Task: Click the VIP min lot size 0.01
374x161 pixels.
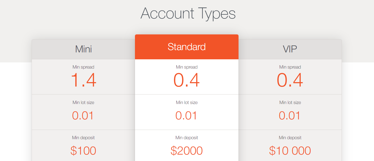Action: [290, 116]
